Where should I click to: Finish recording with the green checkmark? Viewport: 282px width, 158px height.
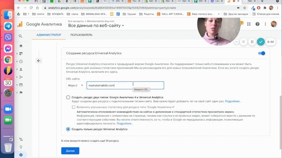point(261,42)
